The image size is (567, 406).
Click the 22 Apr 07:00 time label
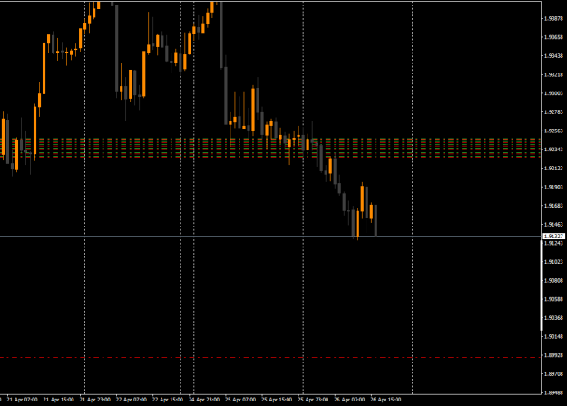pyautogui.click(x=132, y=400)
